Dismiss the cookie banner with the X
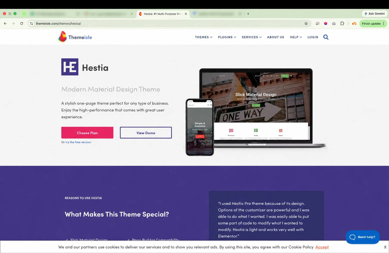Image resolution: width=389 pixels, height=253 pixels. (x=385, y=247)
